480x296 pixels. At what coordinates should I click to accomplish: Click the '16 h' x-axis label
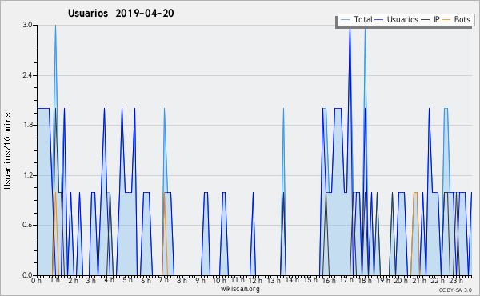point(329,280)
